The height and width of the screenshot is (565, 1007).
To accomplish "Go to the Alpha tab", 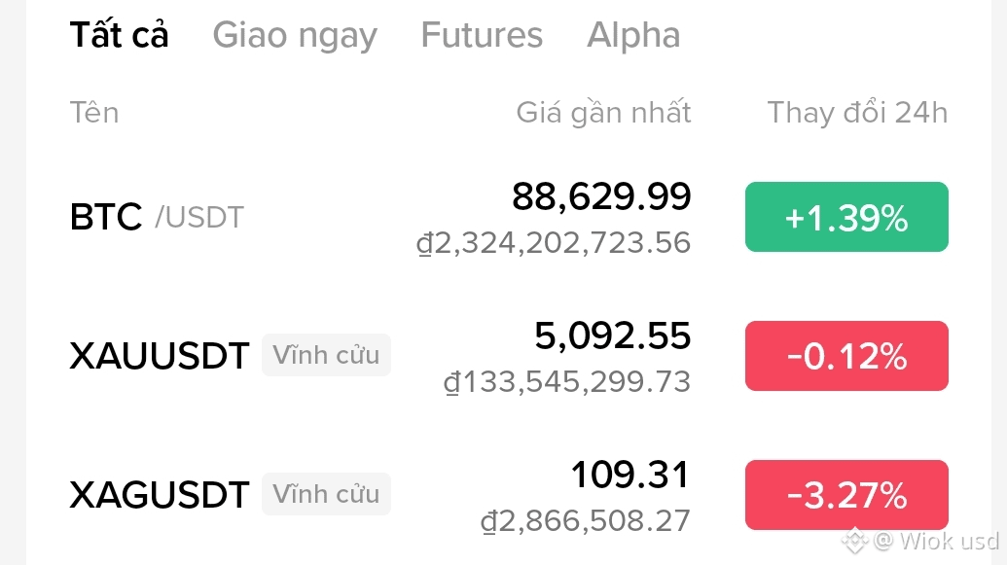I will tap(633, 36).
